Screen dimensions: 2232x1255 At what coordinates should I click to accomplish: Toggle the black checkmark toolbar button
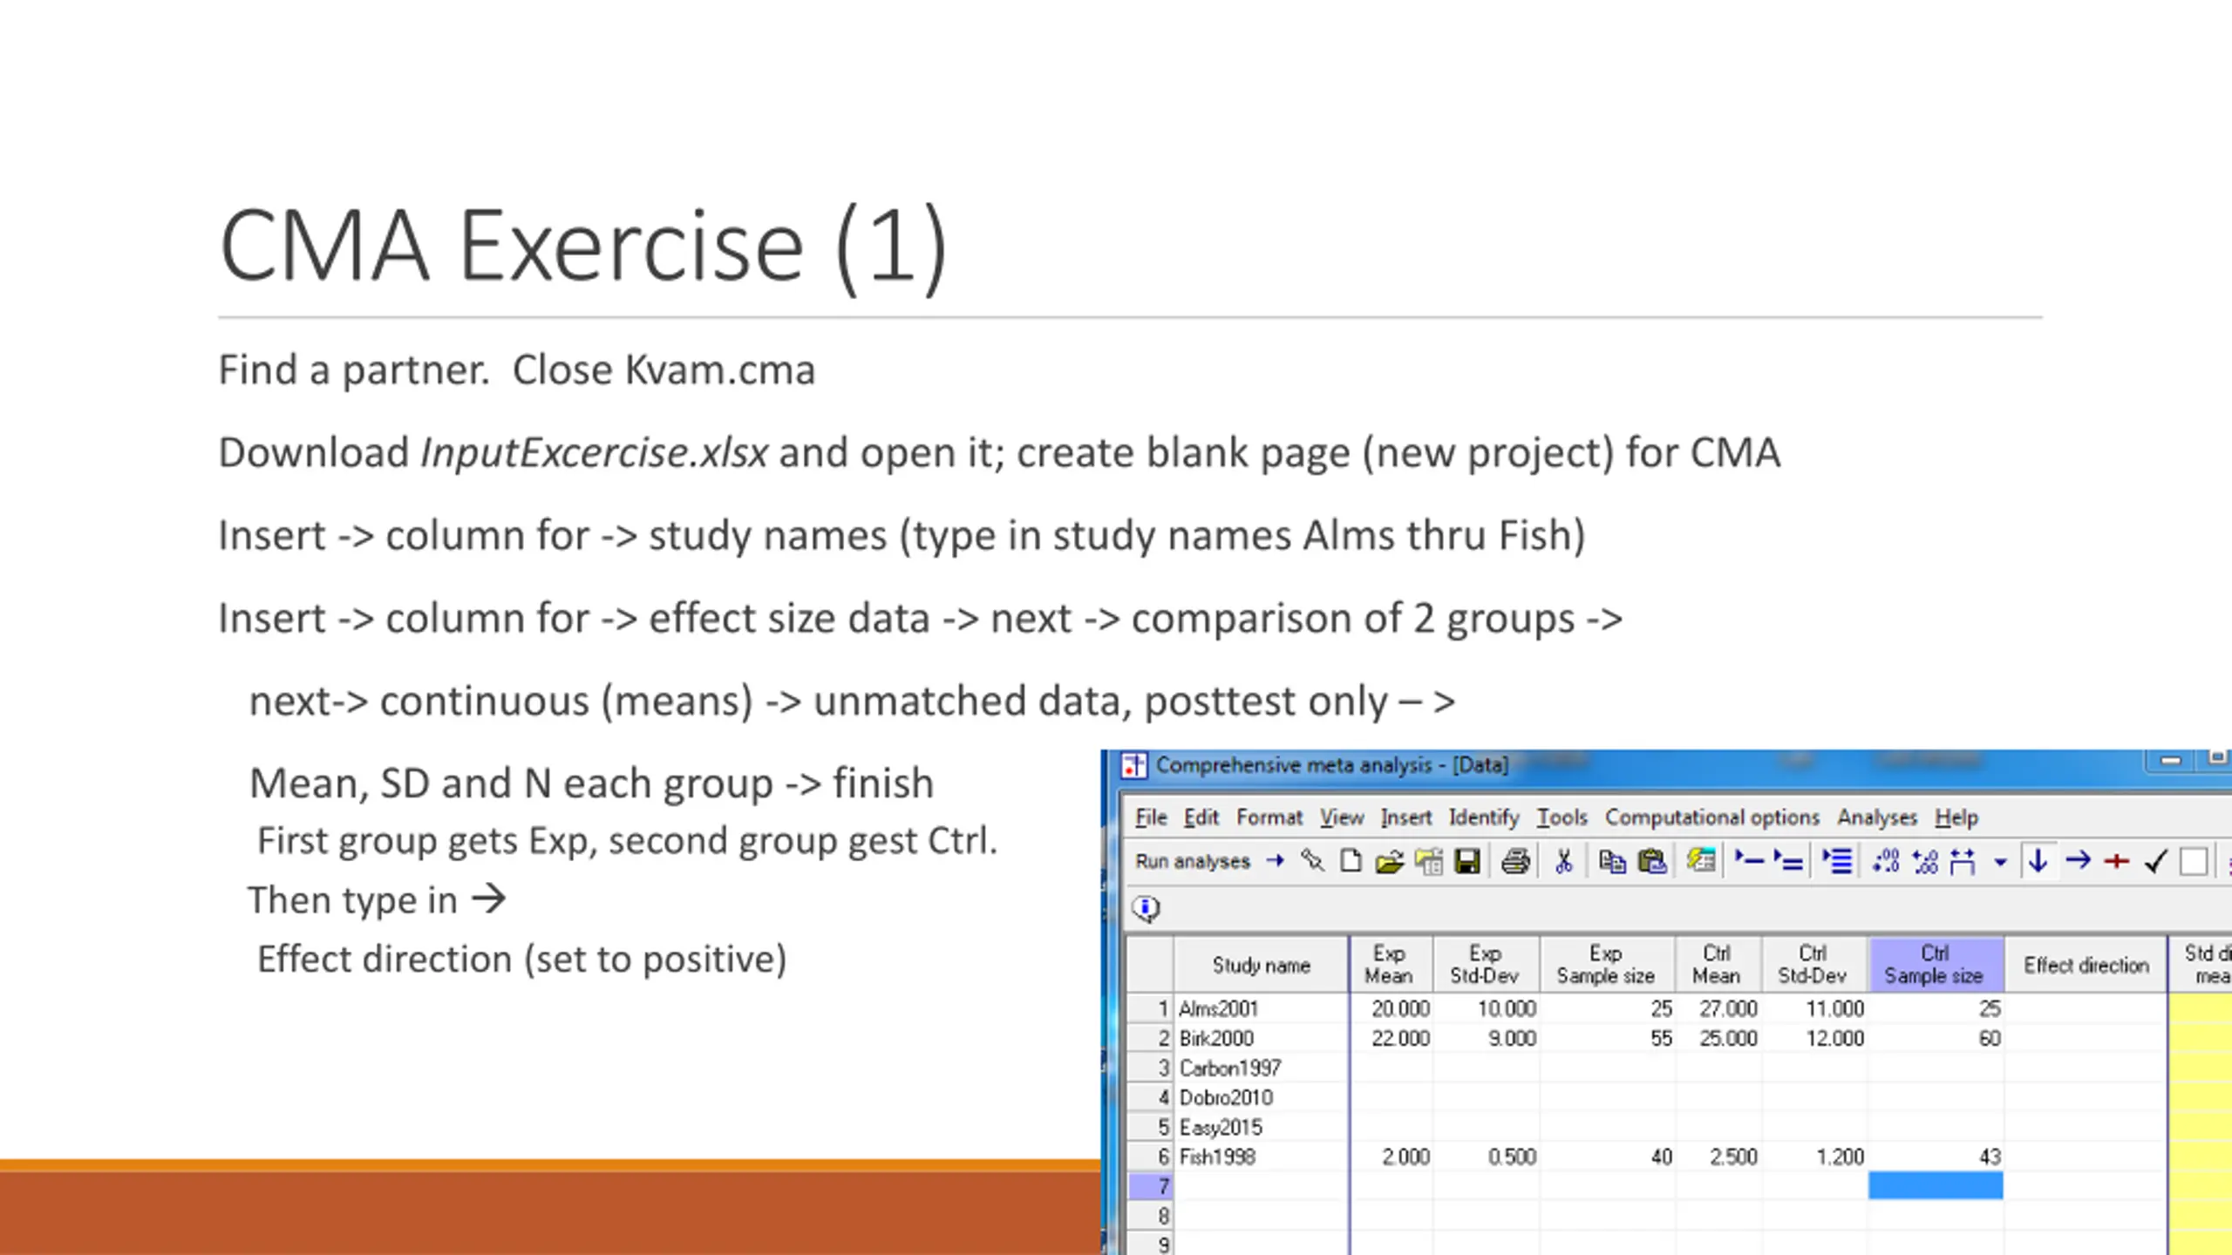click(x=2156, y=862)
